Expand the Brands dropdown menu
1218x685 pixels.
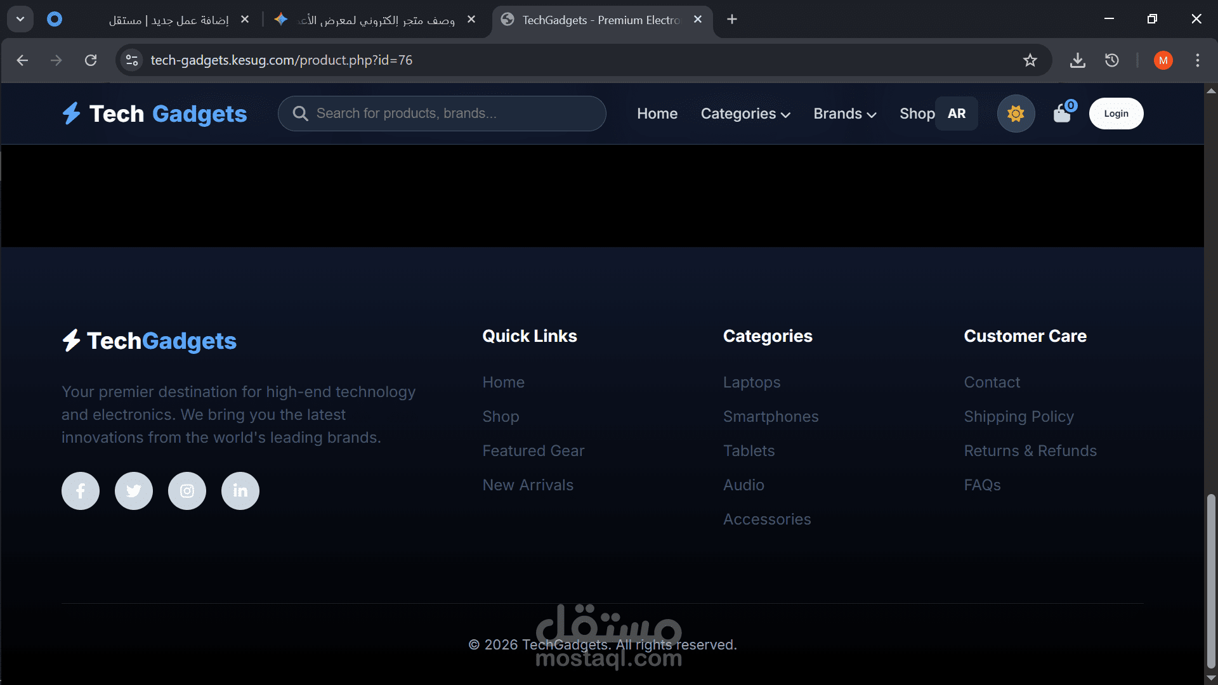click(844, 114)
